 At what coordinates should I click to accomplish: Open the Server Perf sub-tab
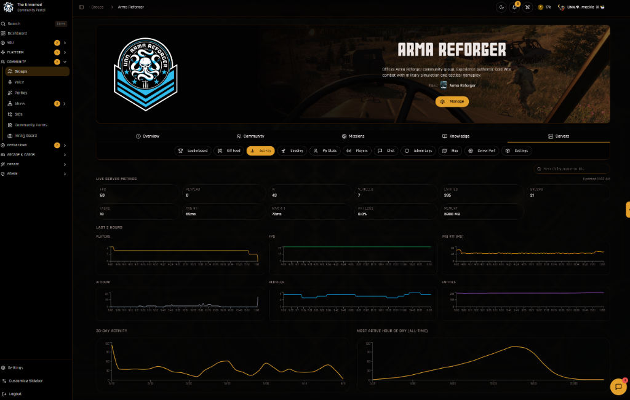point(482,151)
